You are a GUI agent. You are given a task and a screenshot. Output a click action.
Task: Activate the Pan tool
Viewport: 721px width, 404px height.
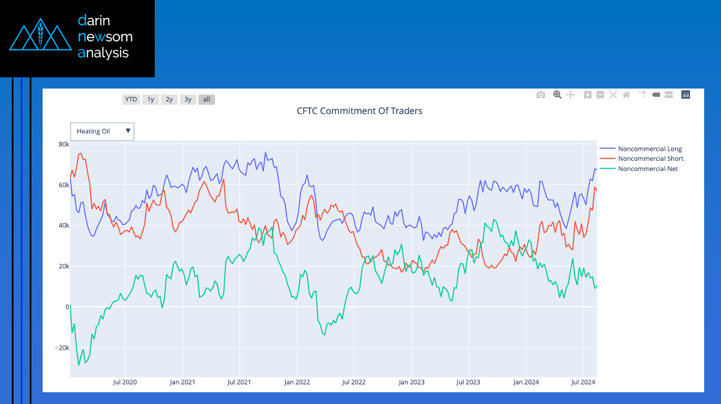(571, 95)
